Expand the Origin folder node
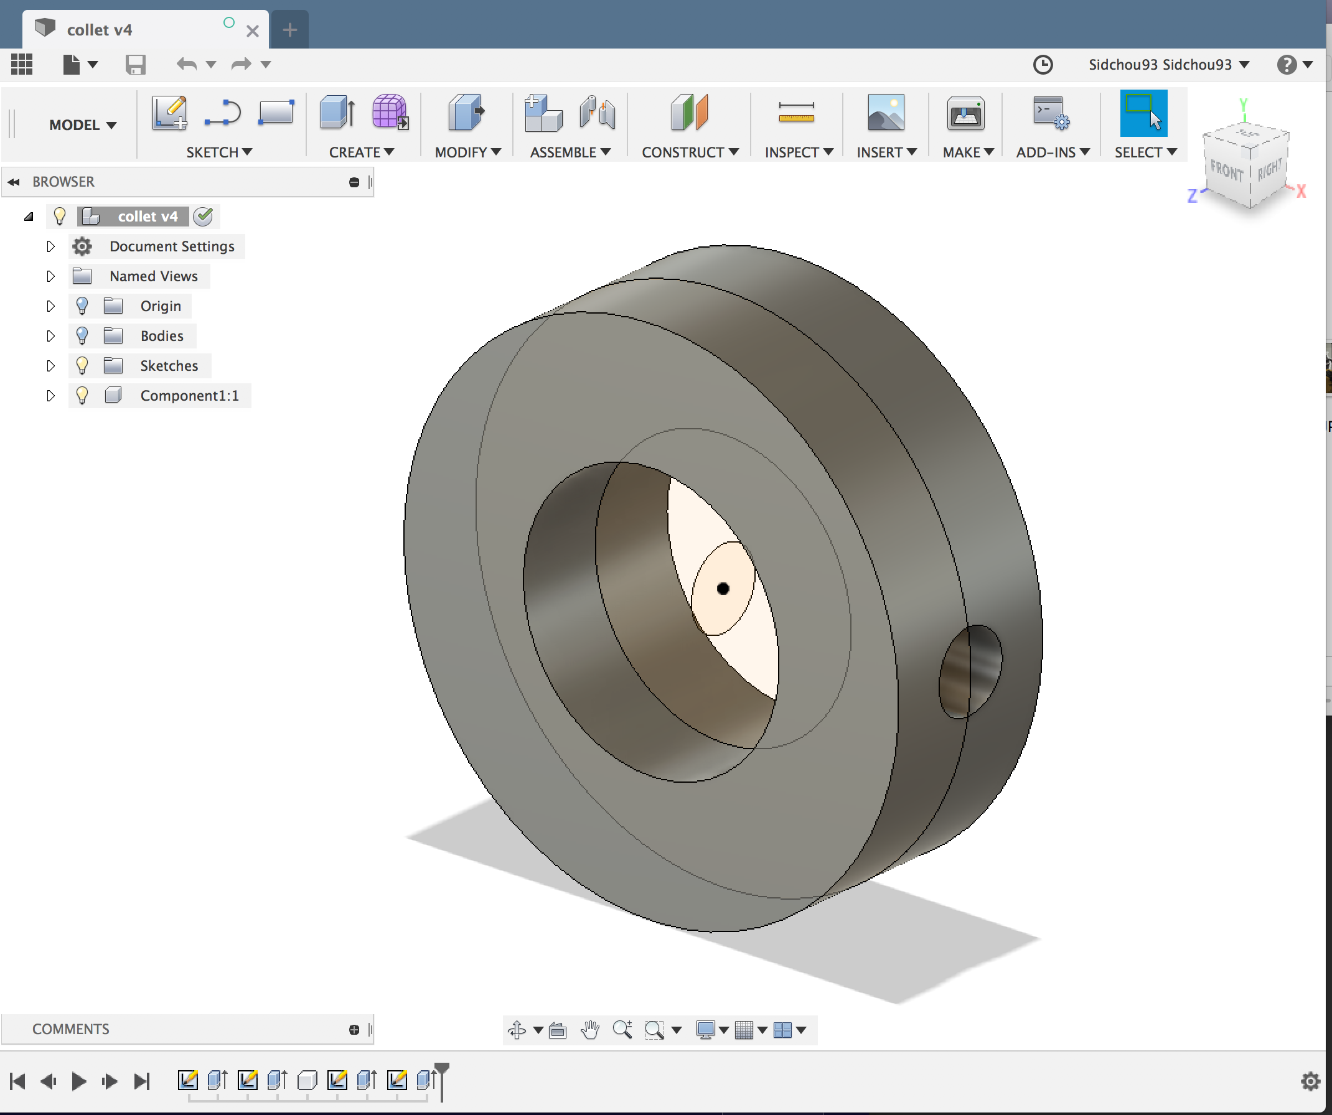1332x1115 pixels. (51, 306)
